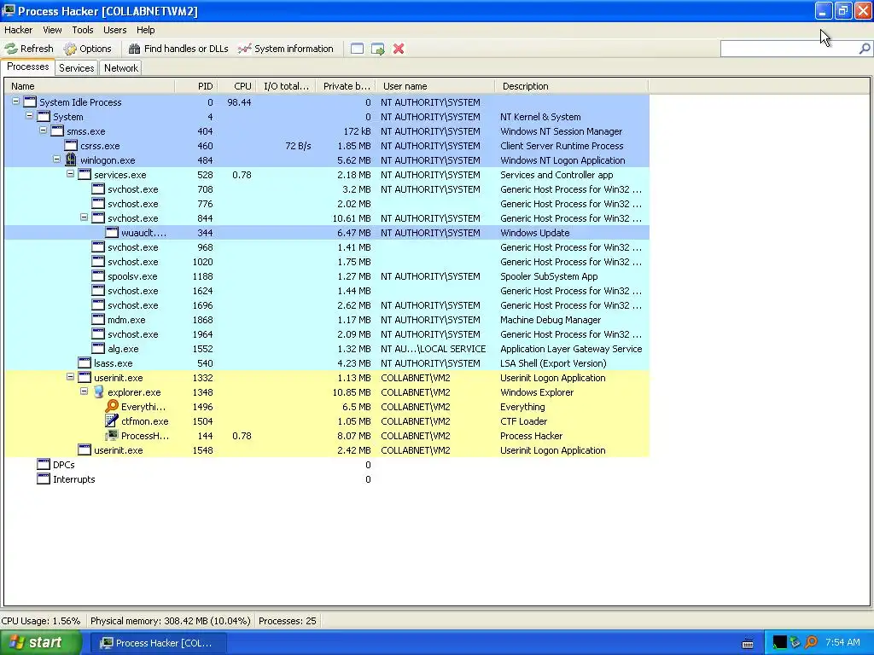Collapse svchost.exe PID 844 node
874x655 pixels.
[84, 217]
